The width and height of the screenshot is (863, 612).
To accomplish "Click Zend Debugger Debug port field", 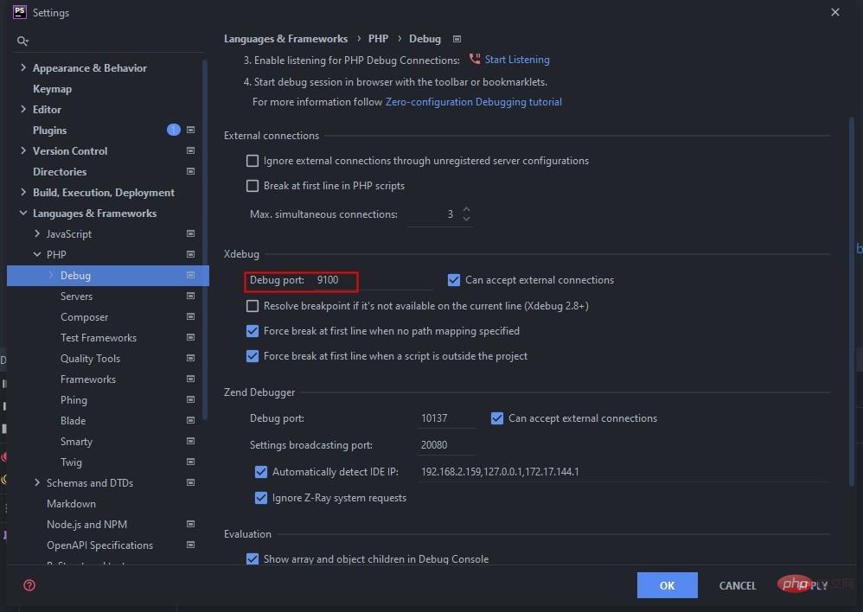I will 446,418.
